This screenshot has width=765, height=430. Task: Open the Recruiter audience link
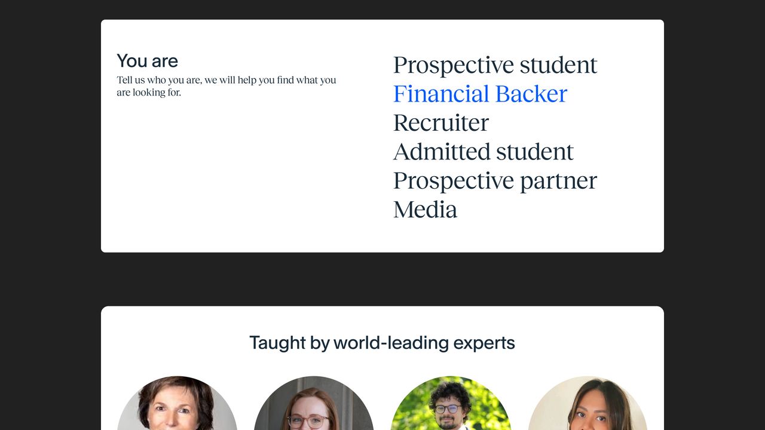[440, 123]
